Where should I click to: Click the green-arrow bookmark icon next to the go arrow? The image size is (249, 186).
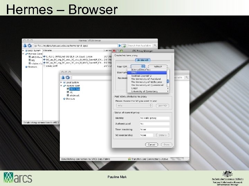tap(124, 45)
